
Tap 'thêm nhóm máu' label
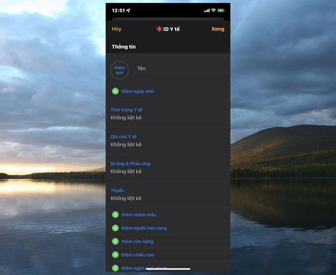pyautogui.click(x=139, y=215)
